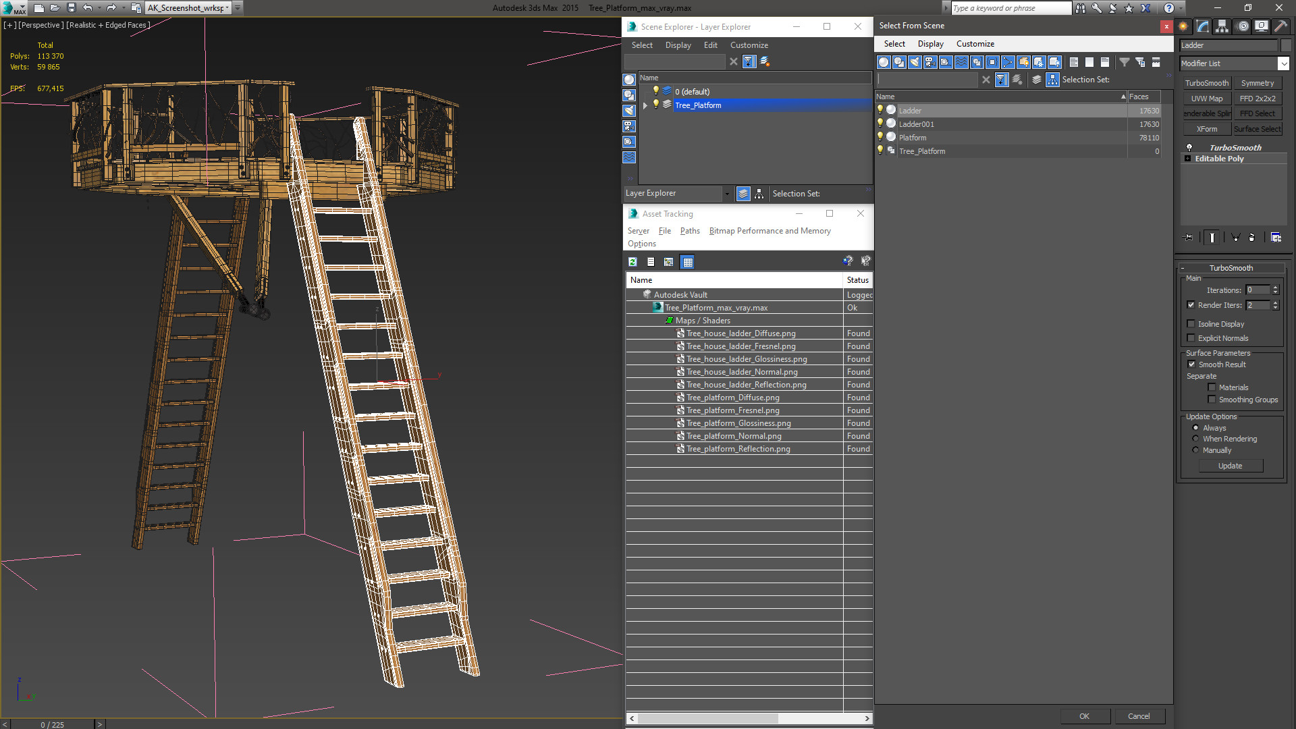
Task: Sort by the Name column header in Select From Scene
Action: point(1001,97)
